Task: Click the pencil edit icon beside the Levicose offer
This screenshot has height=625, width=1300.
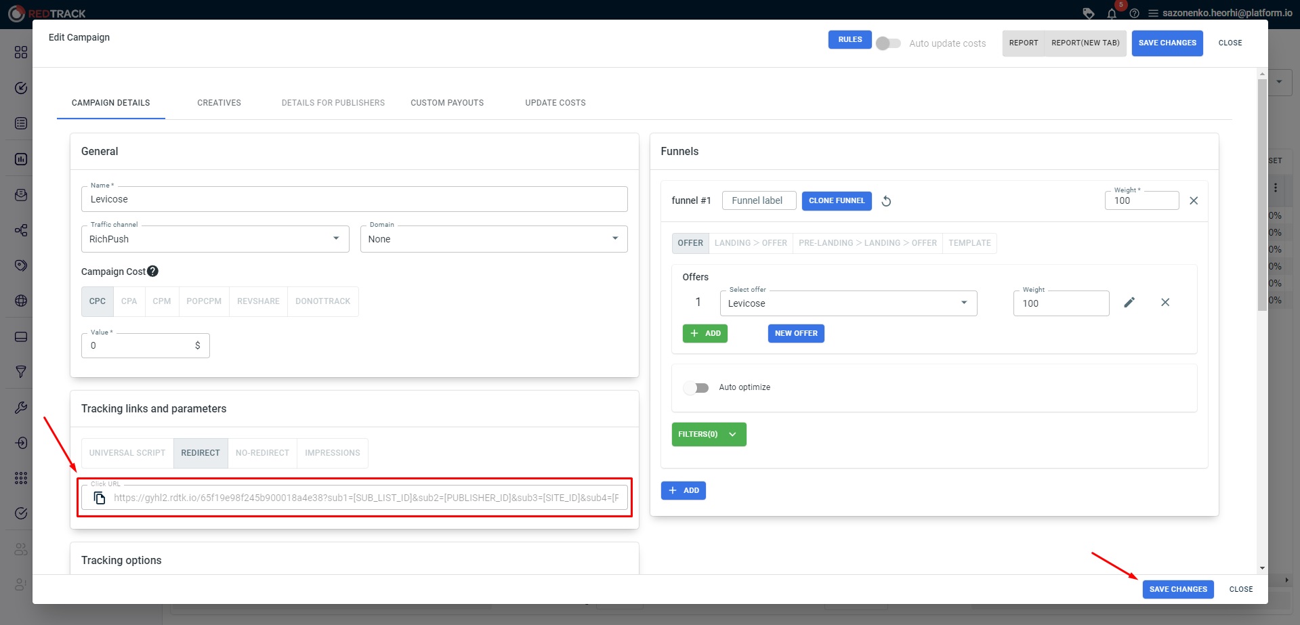Action: pyautogui.click(x=1129, y=302)
